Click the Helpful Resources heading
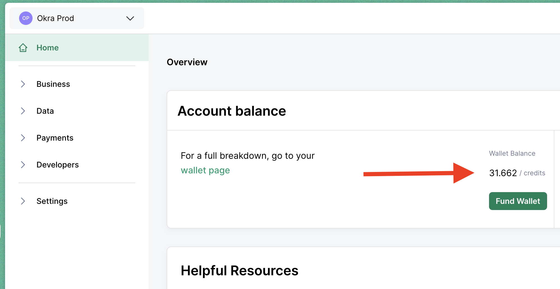This screenshot has height=289, width=560. pos(240,271)
